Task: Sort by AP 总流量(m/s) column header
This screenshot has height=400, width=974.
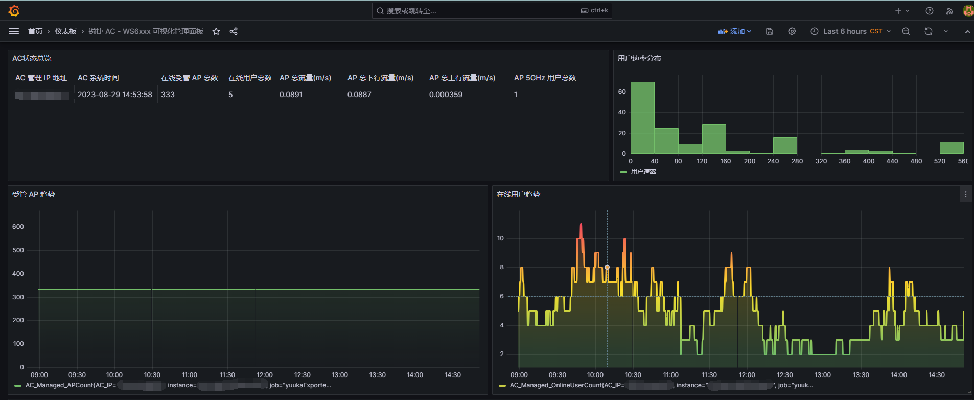Action: click(305, 78)
